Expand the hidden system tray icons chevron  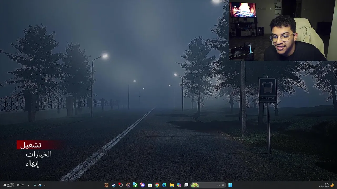(45, 185)
